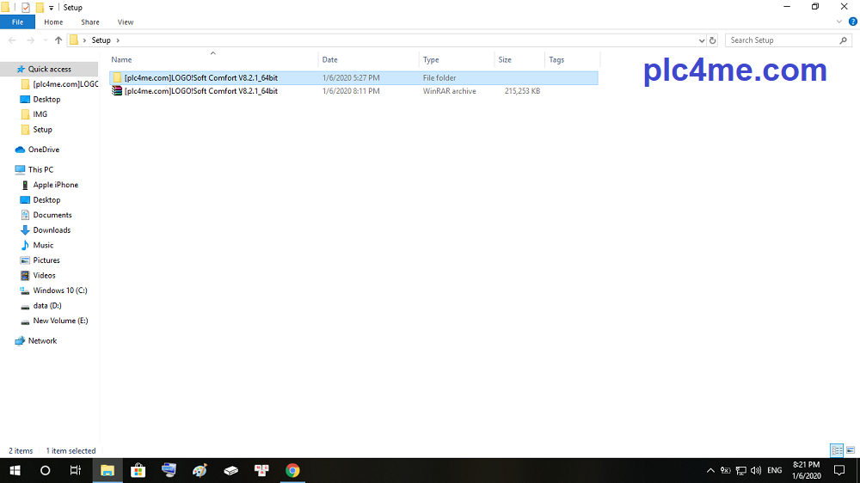
Task: Open the File menu tab
Action: tap(17, 21)
